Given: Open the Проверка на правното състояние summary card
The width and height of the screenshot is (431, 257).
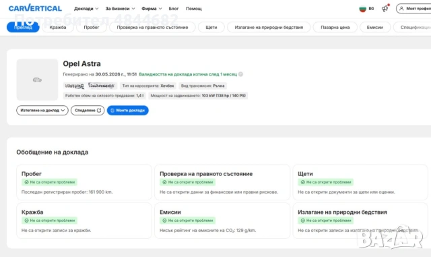Looking at the screenshot, I should pyautogui.click(x=222, y=182).
